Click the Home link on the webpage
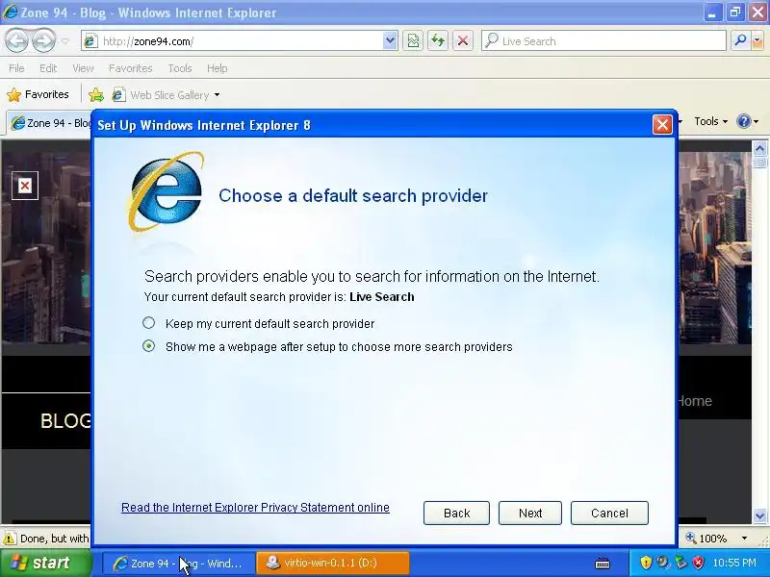 click(695, 401)
